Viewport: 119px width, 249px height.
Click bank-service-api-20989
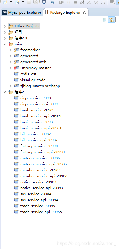coord(41,116)
